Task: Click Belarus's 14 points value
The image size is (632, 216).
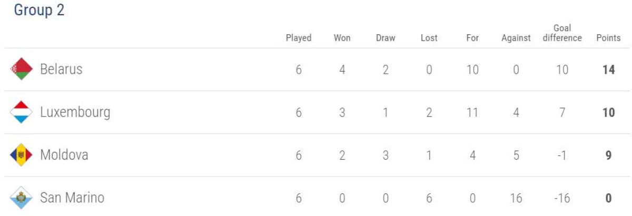Action: (x=608, y=70)
